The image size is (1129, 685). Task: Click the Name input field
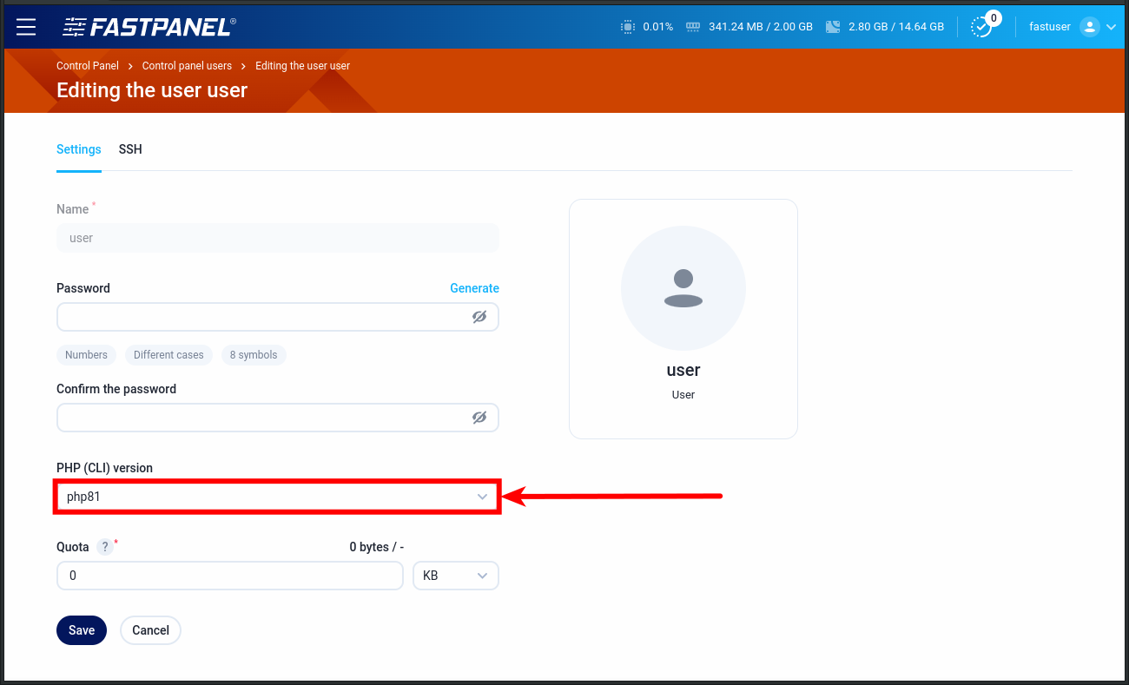(278, 238)
